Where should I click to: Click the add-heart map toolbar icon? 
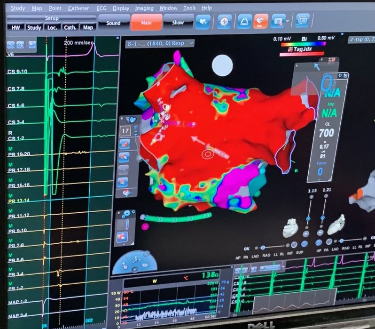(203, 22)
